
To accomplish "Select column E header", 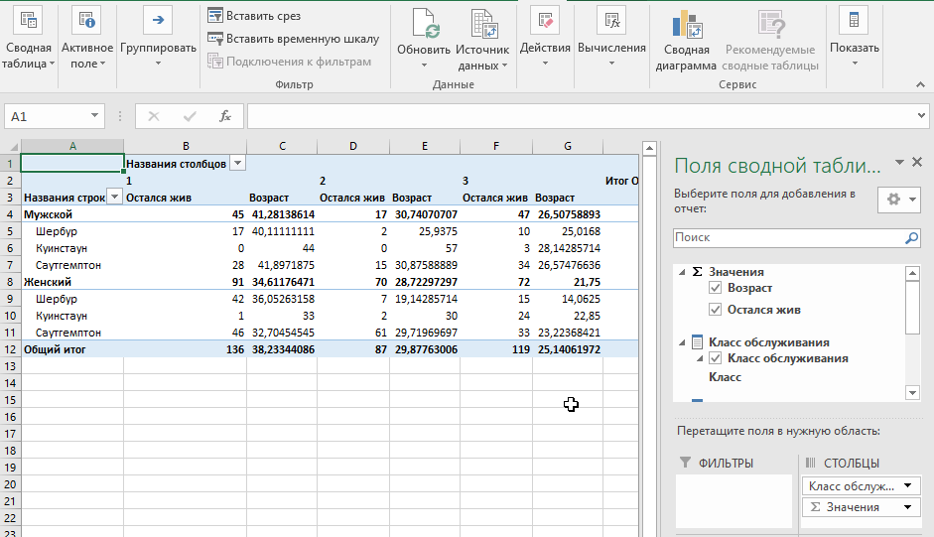I will [425, 146].
